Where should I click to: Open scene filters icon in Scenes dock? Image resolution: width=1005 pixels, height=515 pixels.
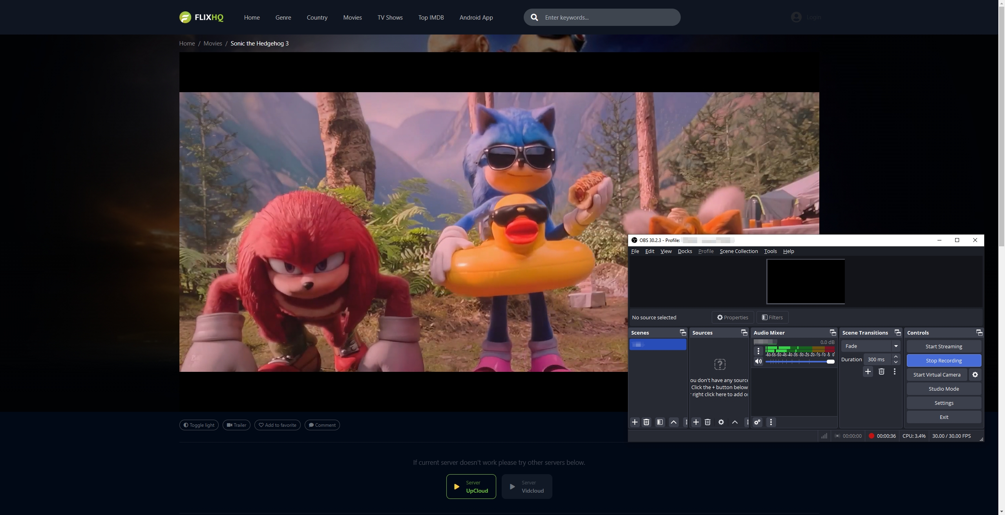tap(660, 422)
